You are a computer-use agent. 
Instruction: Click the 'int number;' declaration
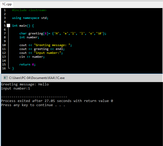click(29, 37)
